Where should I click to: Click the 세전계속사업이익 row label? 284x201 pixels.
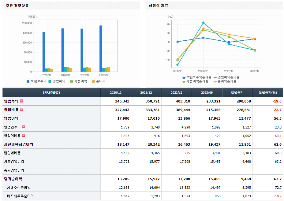(18, 144)
